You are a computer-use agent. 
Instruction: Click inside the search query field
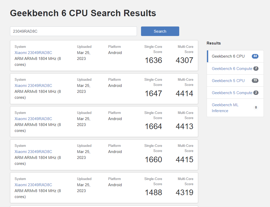(x=73, y=31)
